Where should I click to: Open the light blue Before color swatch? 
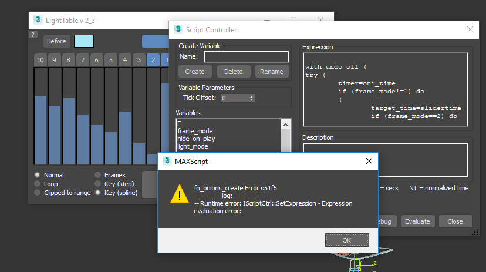[x=84, y=41]
